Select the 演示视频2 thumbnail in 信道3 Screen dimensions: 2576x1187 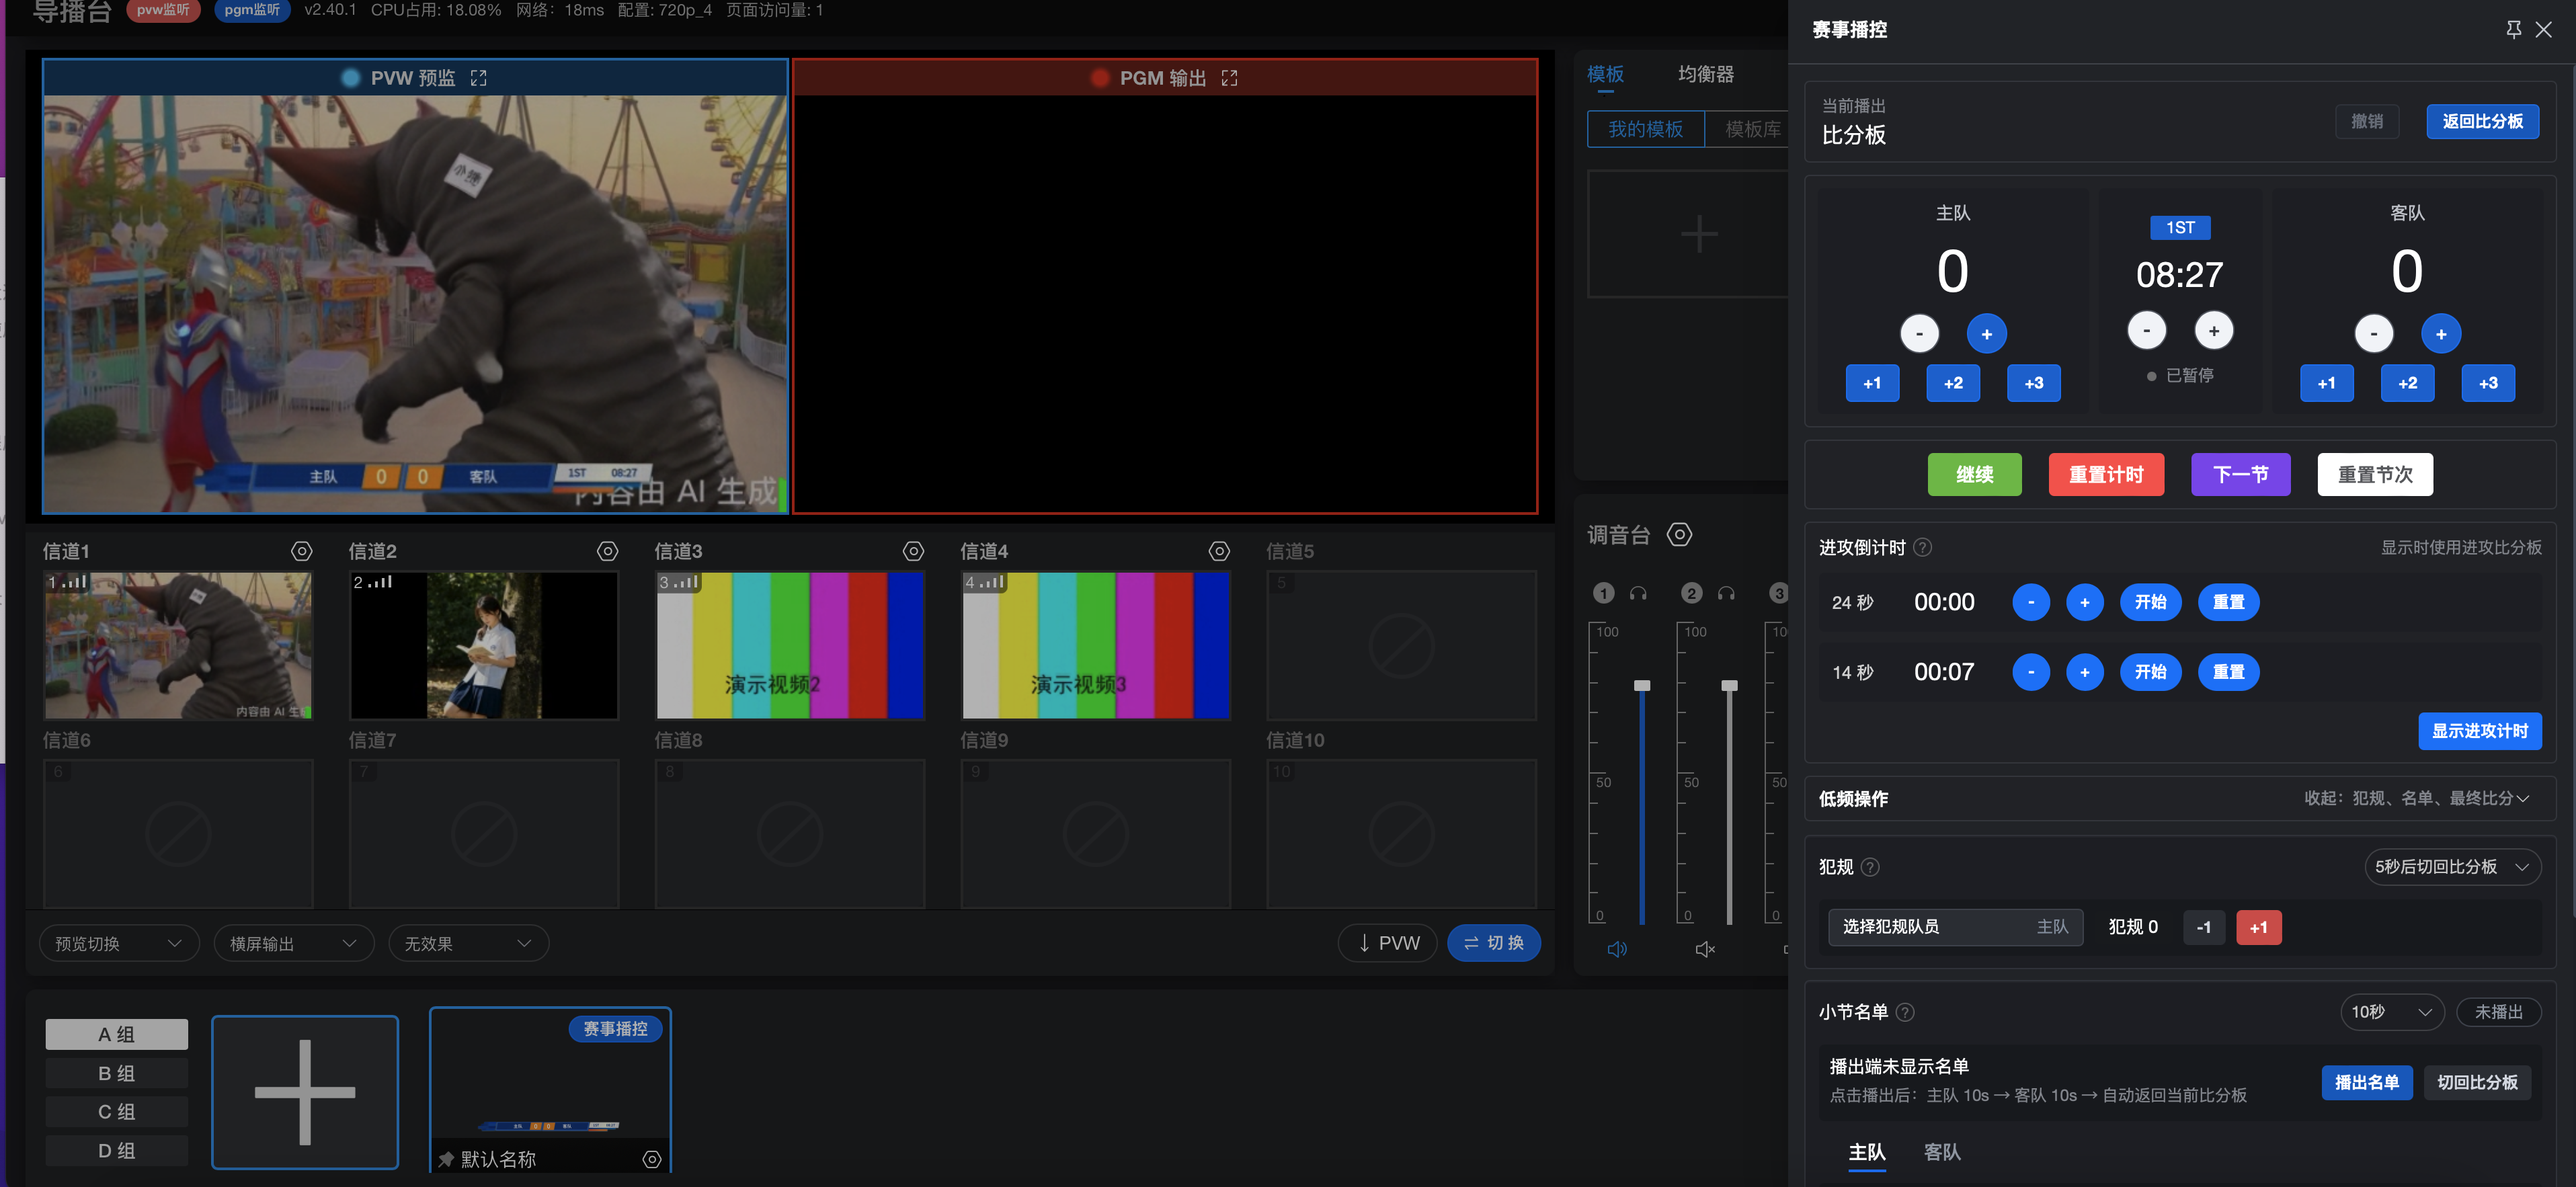790,645
